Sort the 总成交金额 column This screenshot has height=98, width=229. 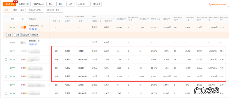[218, 18]
